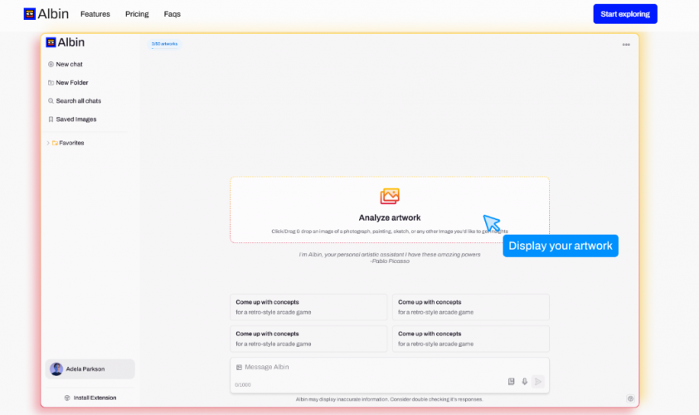Click the Albin logo inside the app sidebar

tap(65, 42)
